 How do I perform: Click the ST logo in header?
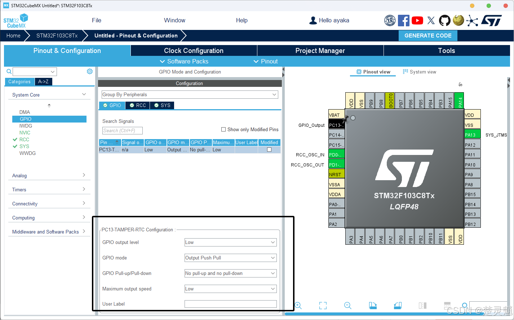tap(492, 21)
